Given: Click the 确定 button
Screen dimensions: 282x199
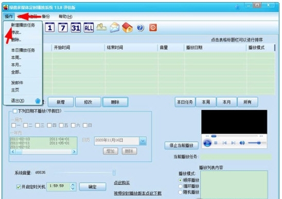Looking at the screenshot, I should [93, 187].
